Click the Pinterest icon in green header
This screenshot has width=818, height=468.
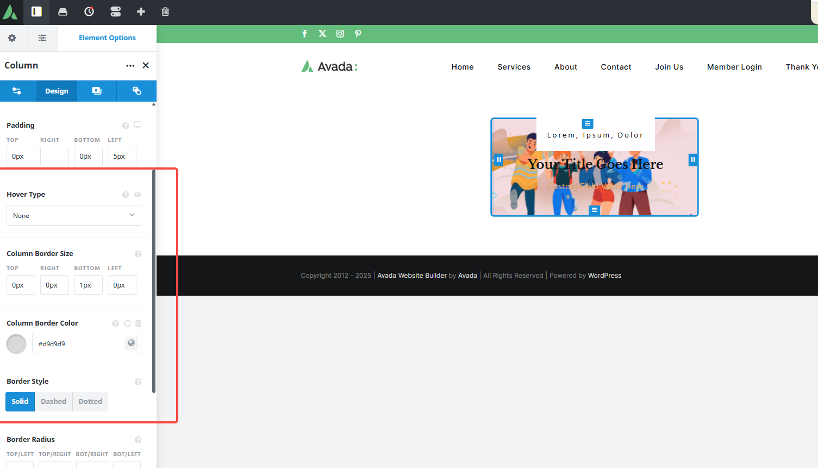(x=358, y=34)
